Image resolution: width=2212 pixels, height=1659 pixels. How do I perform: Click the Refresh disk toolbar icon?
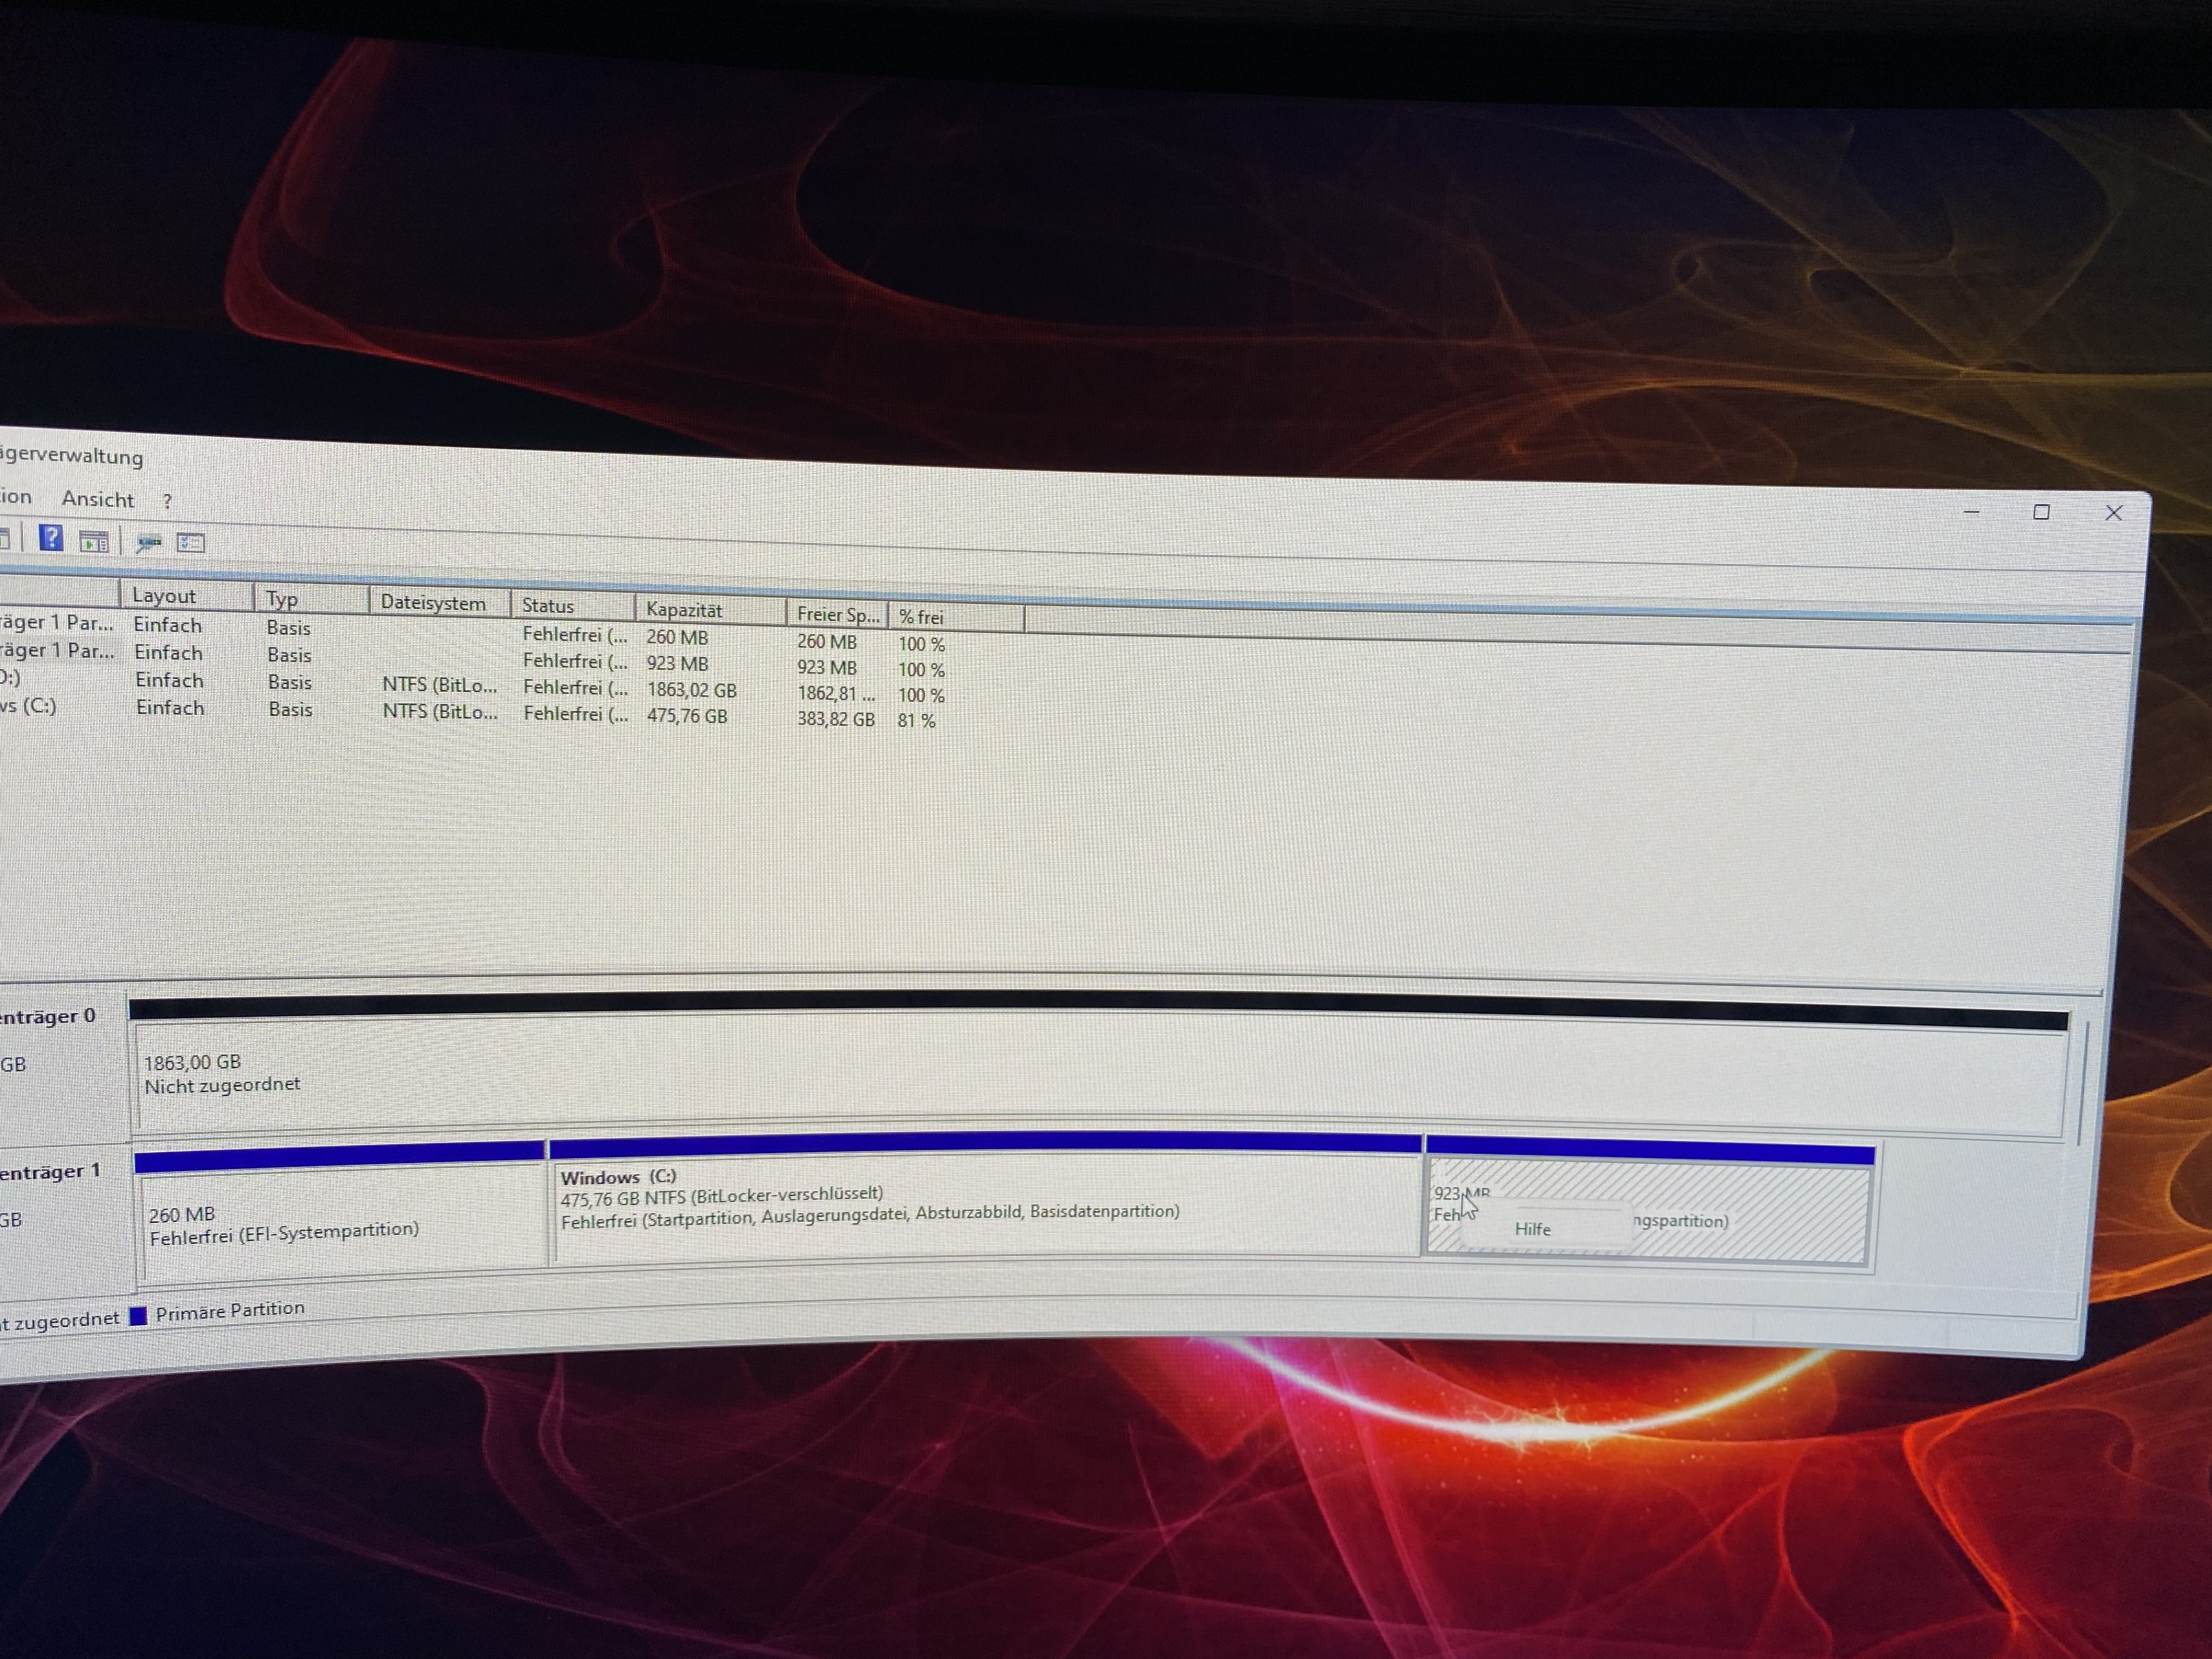149,543
